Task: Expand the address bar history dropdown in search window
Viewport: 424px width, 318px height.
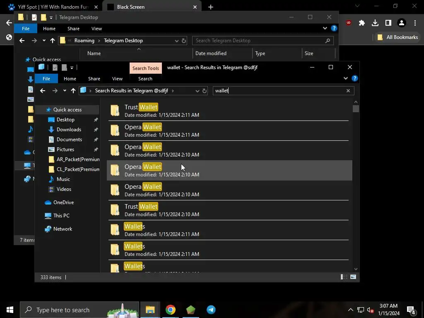Action: coord(197,91)
